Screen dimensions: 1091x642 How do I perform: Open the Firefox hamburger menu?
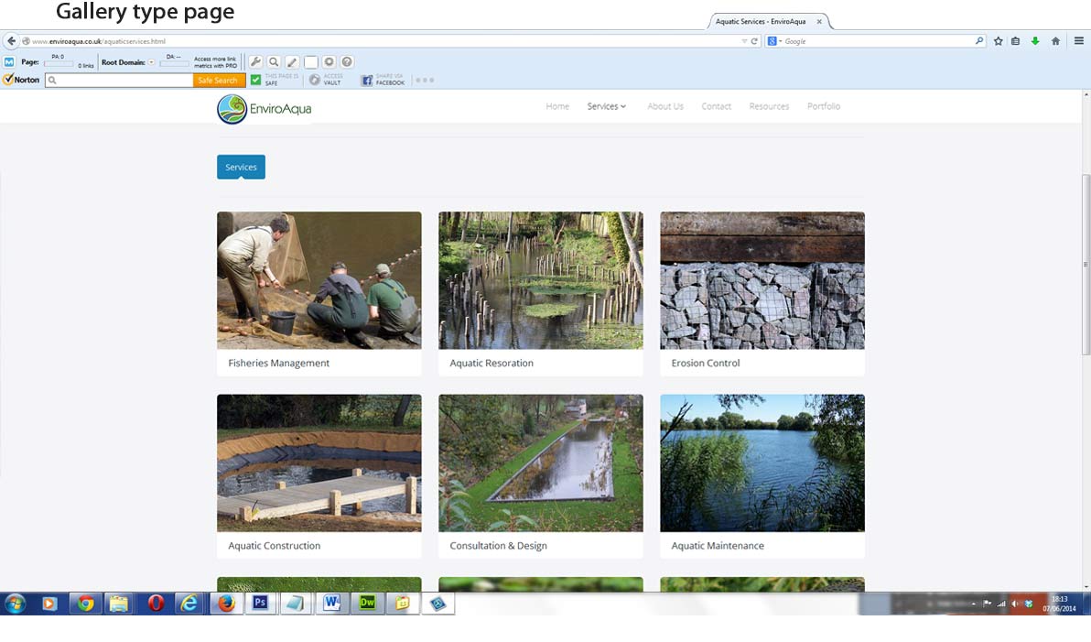(1079, 41)
